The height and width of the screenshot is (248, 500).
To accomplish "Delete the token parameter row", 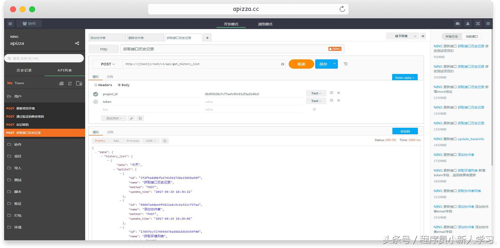I will [x=339, y=101].
